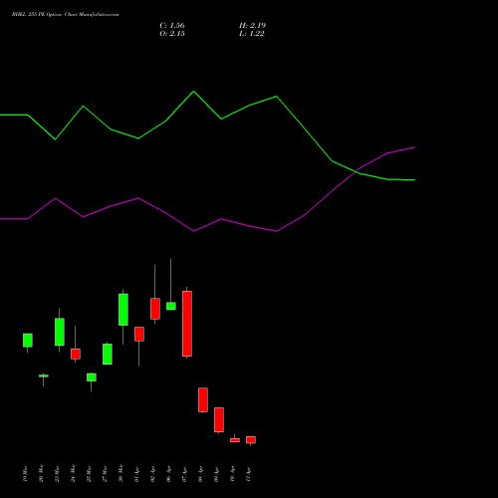Select the 01 Apr date label
The image size is (498, 498).
click(x=136, y=474)
